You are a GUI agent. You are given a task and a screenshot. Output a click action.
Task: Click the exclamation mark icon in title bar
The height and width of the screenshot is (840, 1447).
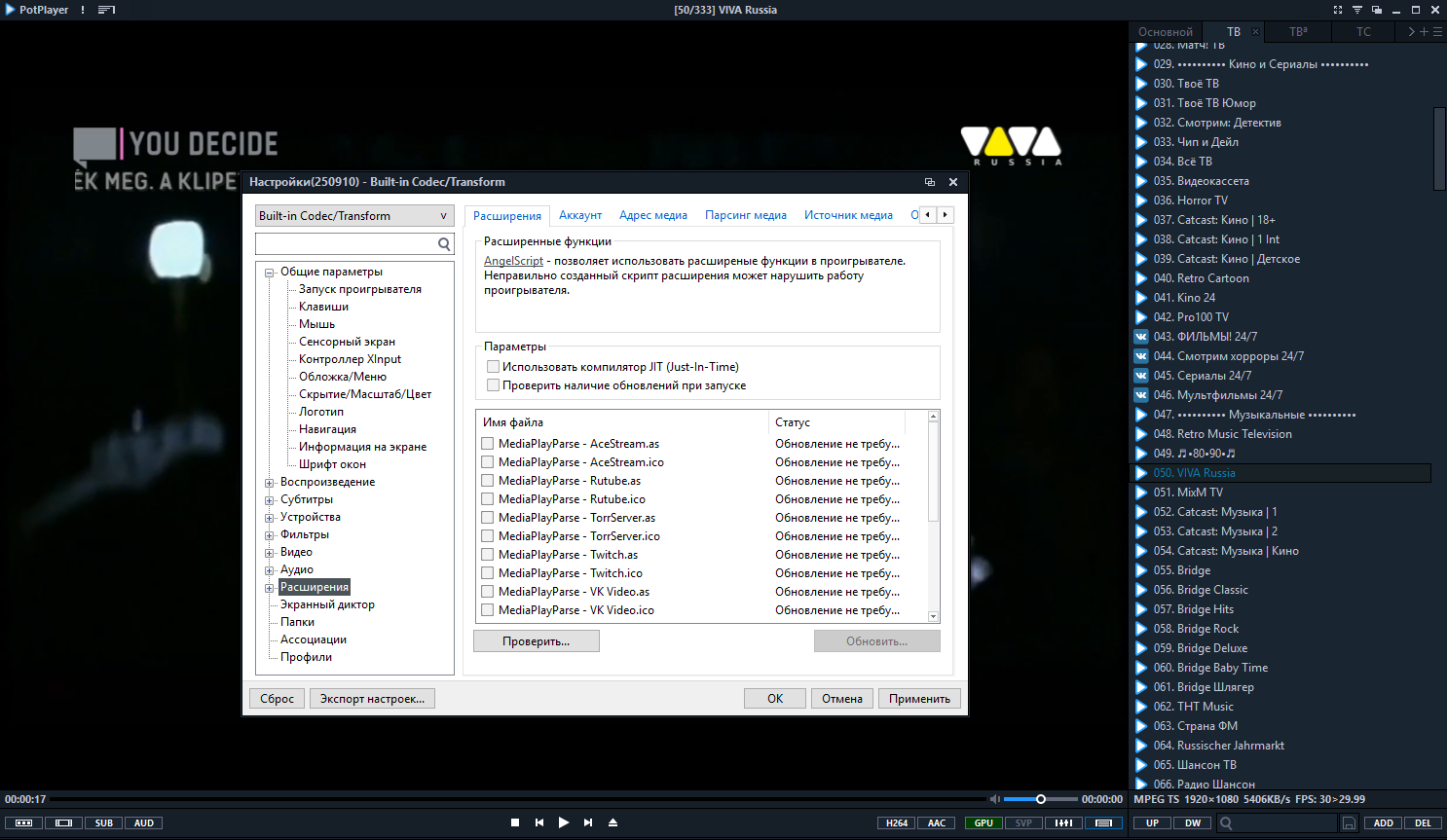pyautogui.click(x=83, y=10)
